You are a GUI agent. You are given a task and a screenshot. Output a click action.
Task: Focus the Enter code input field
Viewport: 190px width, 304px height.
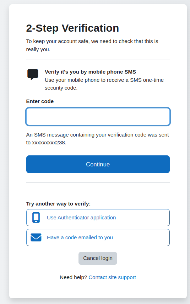(x=98, y=117)
